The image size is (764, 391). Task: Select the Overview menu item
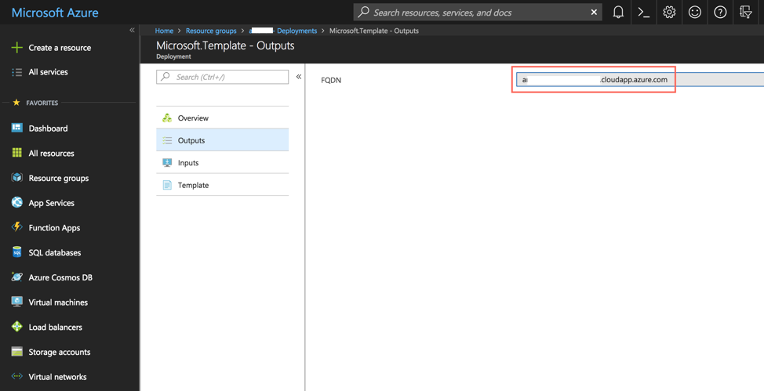pos(193,118)
